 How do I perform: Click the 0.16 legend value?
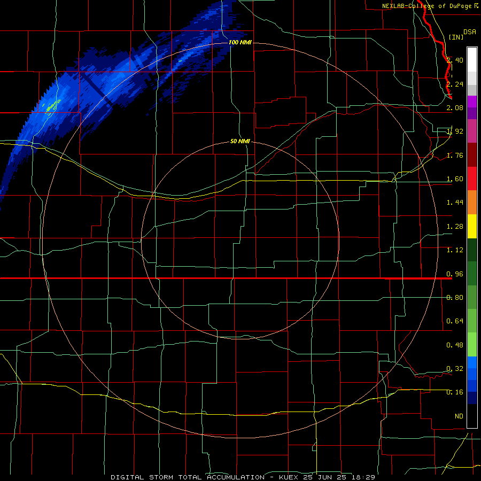[x=455, y=392]
